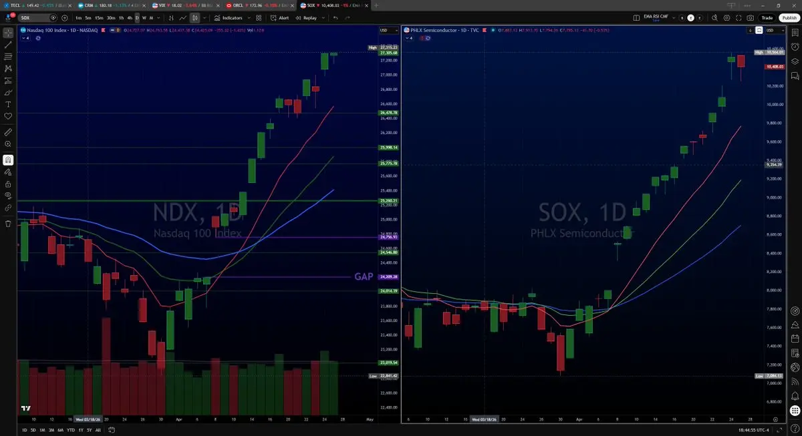
Task: Open quick search icon in top toolbar
Action: (x=714, y=17)
